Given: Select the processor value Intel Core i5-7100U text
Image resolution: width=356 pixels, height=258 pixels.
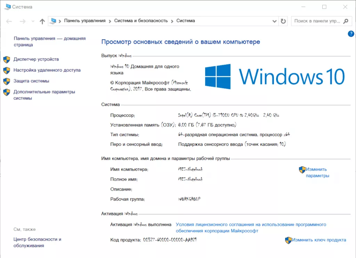Looking at the screenshot, I should click(x=229, y=115).
